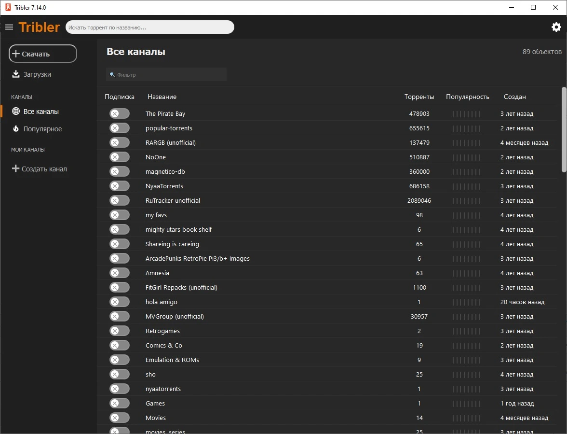Subscribe to NyaaTorrents channel
This screenshot has width=567, height=434.
tap(120, 186)
